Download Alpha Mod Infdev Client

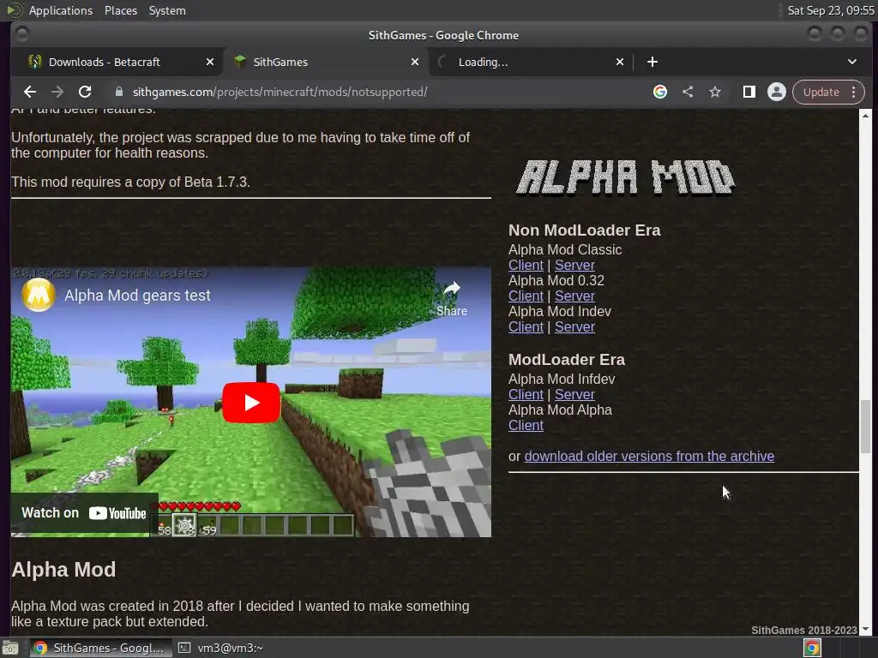(x=526, y=394)
